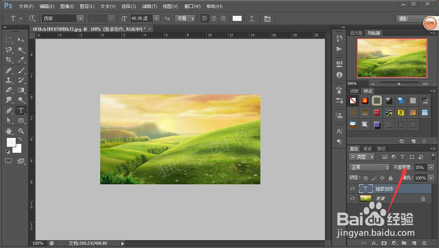Toggle Quick Mask mode
This screenshot has width=439, height=248.
point(9,161)
